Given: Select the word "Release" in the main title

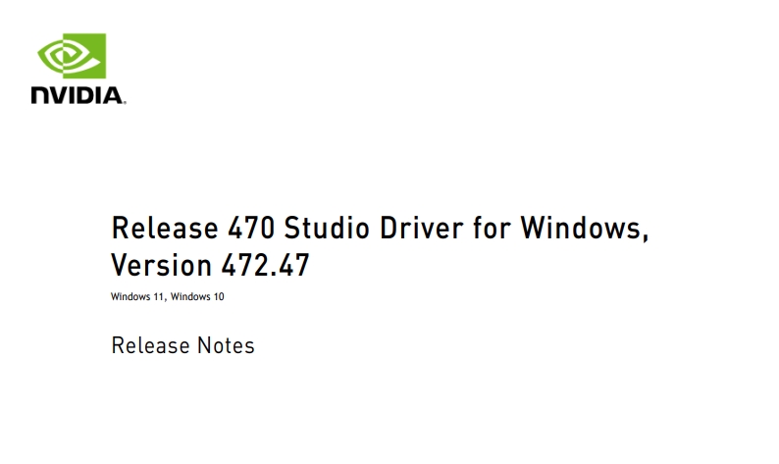Looking at the screenshot, I should (165, 228).
